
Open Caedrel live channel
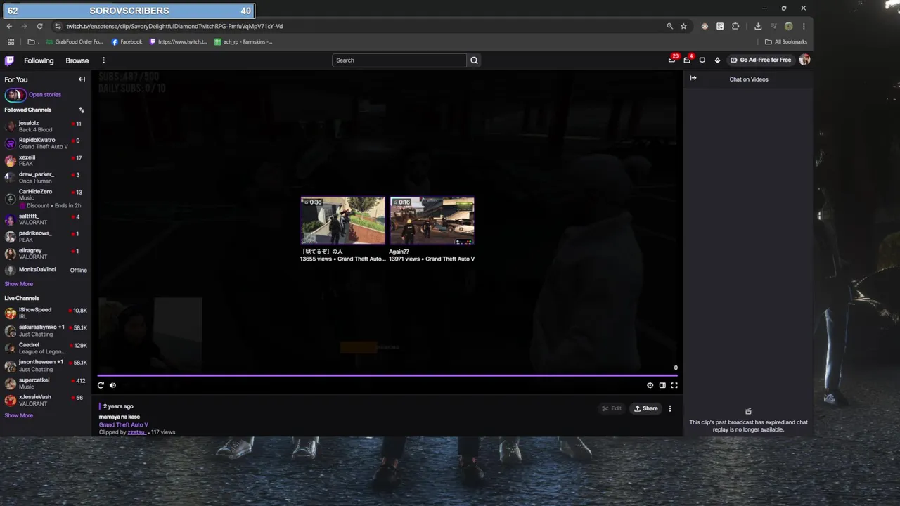(45, 348)
